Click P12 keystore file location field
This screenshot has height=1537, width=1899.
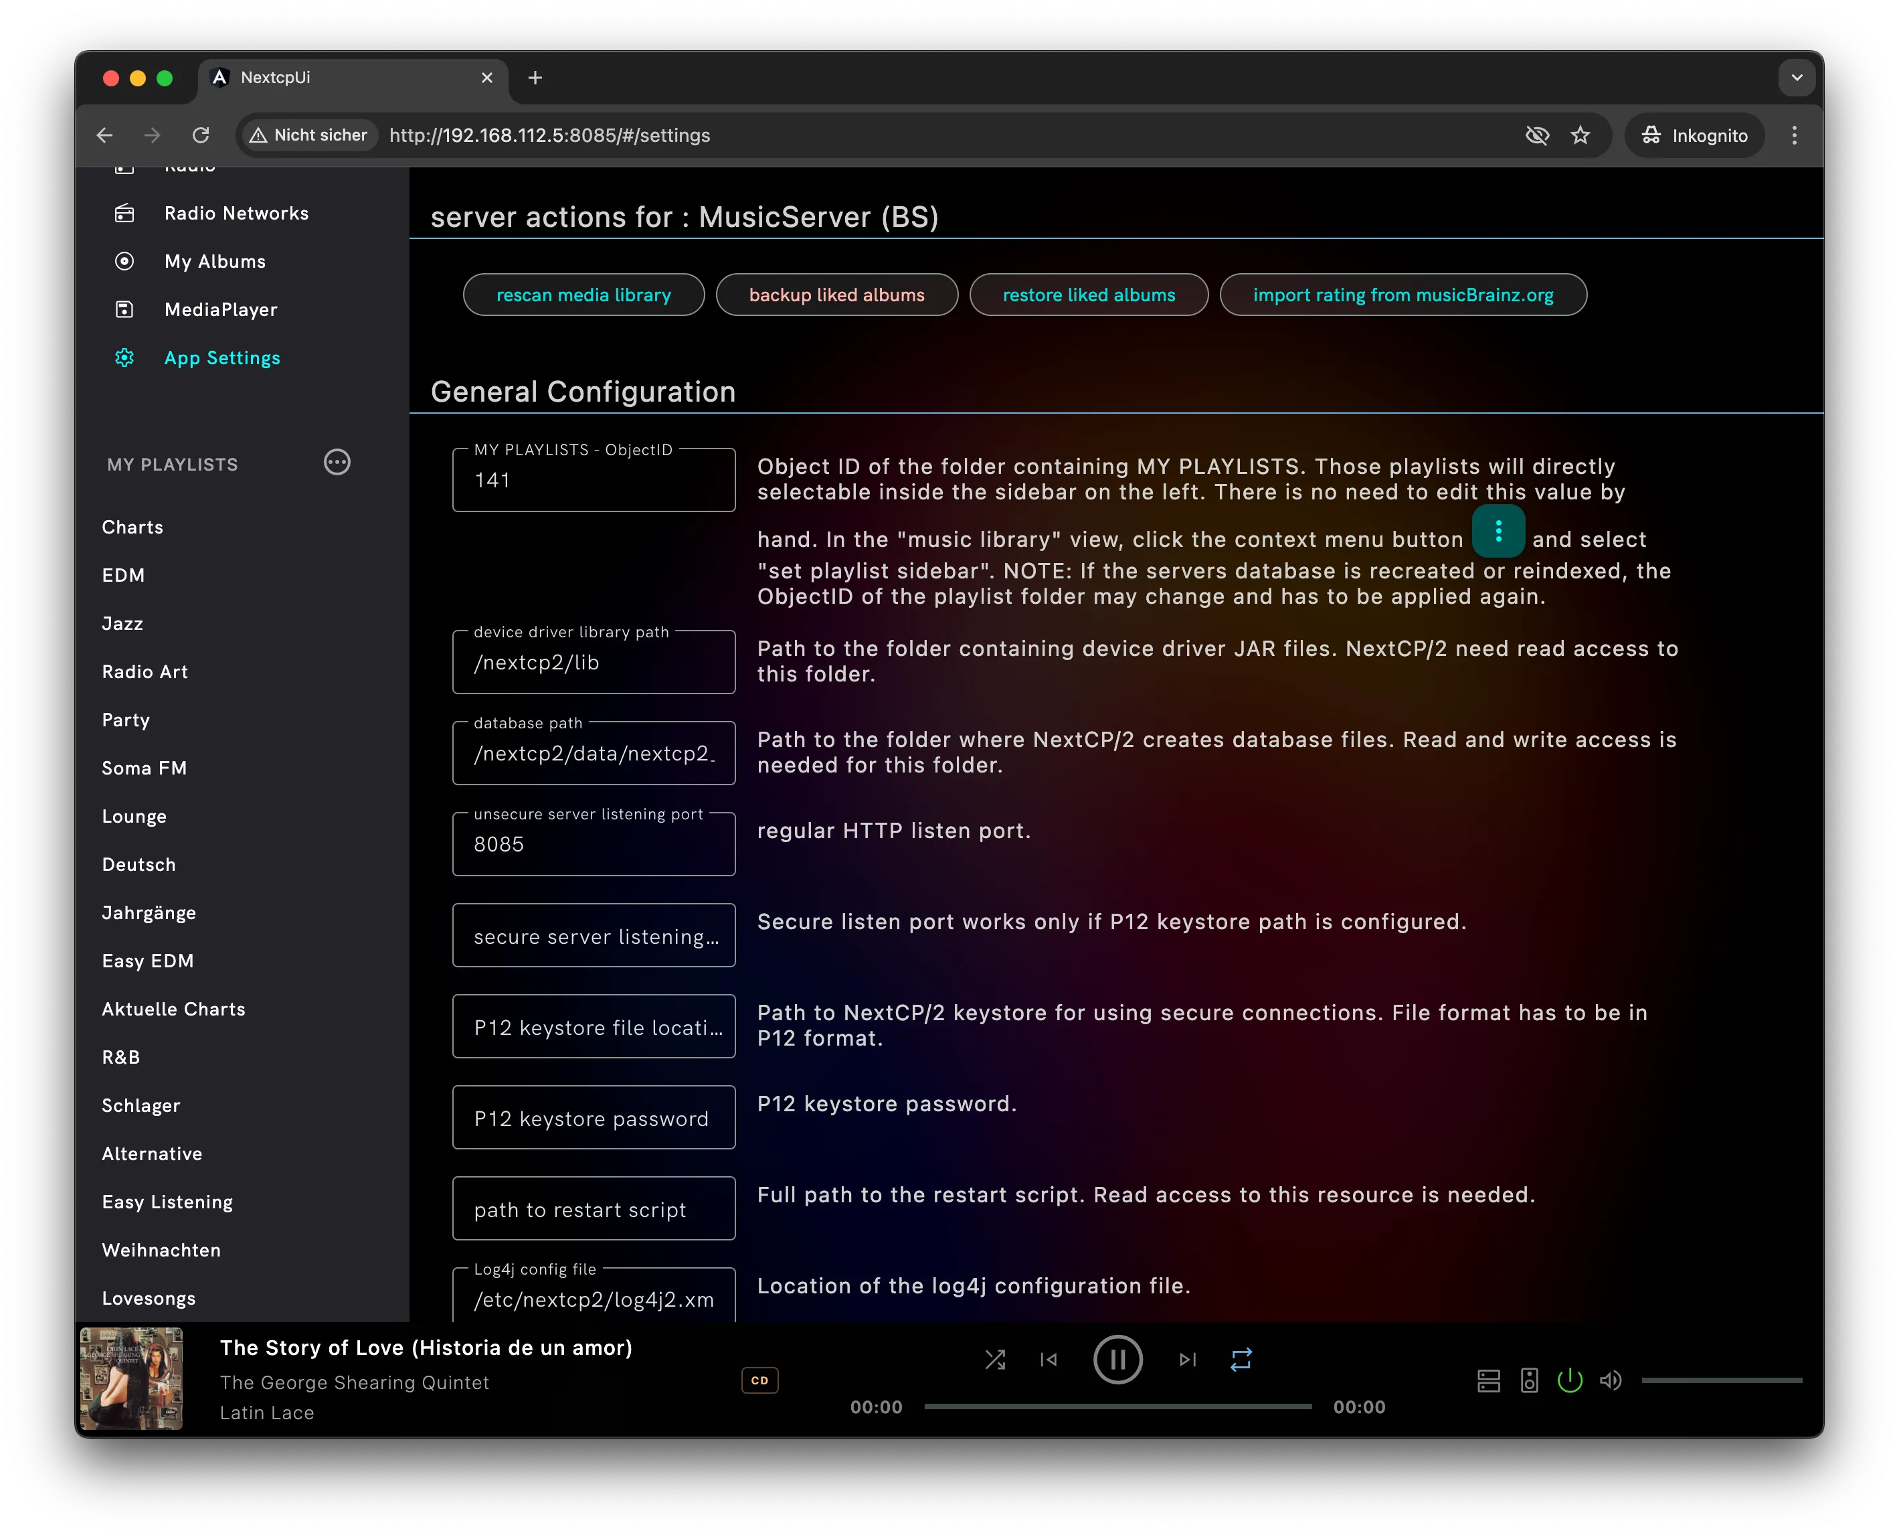point(594,1027)
